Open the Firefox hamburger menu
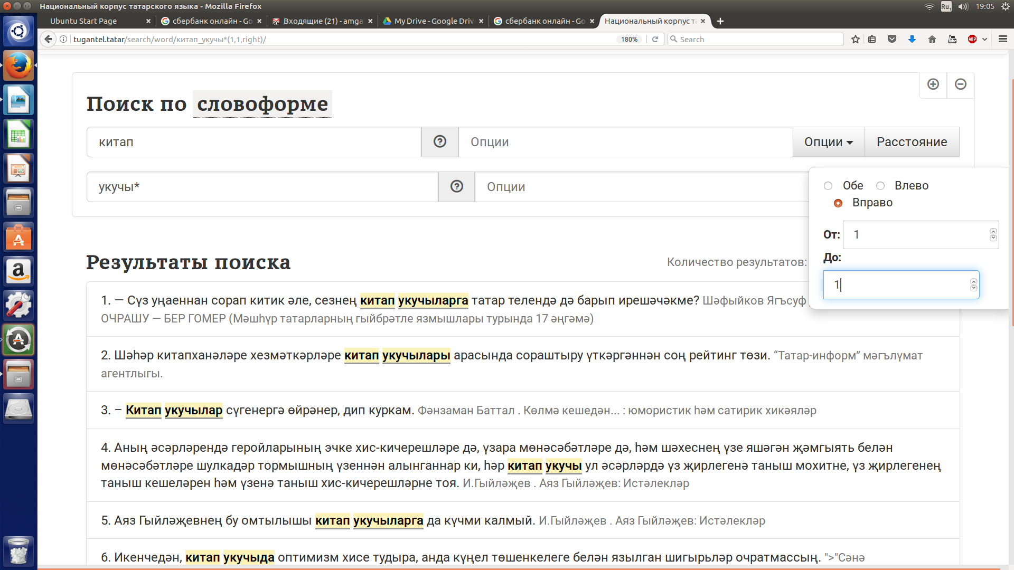 click(x=1003, y=39)
